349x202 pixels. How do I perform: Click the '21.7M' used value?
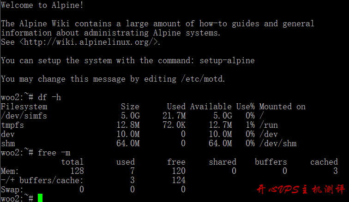click(174, 116)
